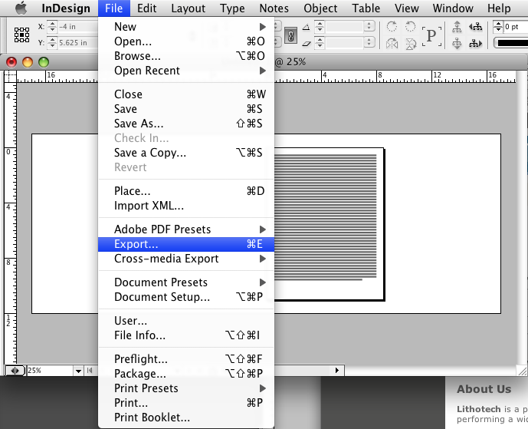Rotate the selection 90° counter-clockwise
The image size is (528, 429).
pyautogui.click(x=410, y=26)
